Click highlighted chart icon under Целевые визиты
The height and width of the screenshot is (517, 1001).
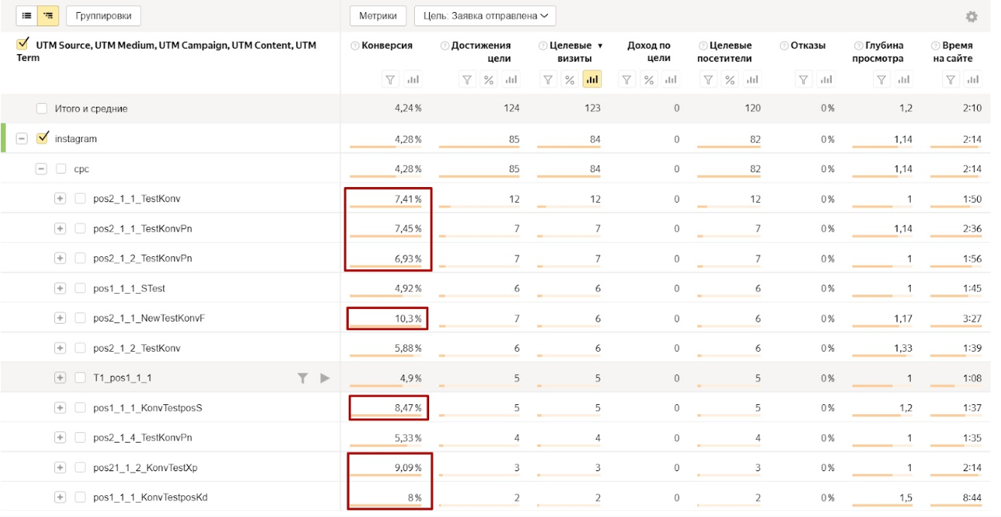591,79
